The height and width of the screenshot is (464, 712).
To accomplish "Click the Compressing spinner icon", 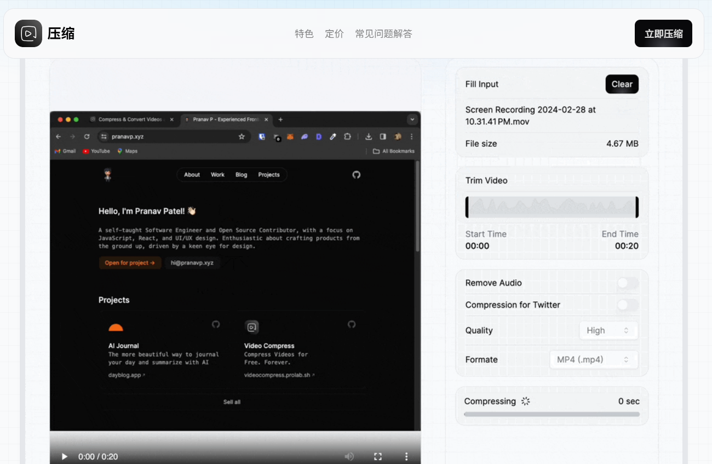I will [526, 401].
